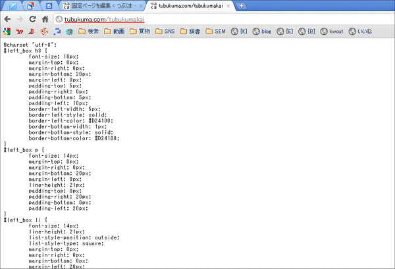
Task: Click border-left-color: #D24100 line
Action: tap(71, 121)
